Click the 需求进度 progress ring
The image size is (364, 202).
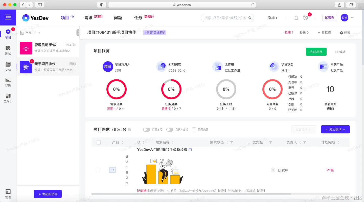pos(117,89)
